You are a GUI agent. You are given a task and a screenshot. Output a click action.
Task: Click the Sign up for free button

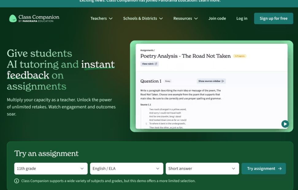coord(273,18)
